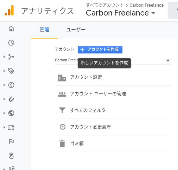Open the devices Tech sidebar icon
Viewport: 178px width, 170px height.
click(11, 127)
